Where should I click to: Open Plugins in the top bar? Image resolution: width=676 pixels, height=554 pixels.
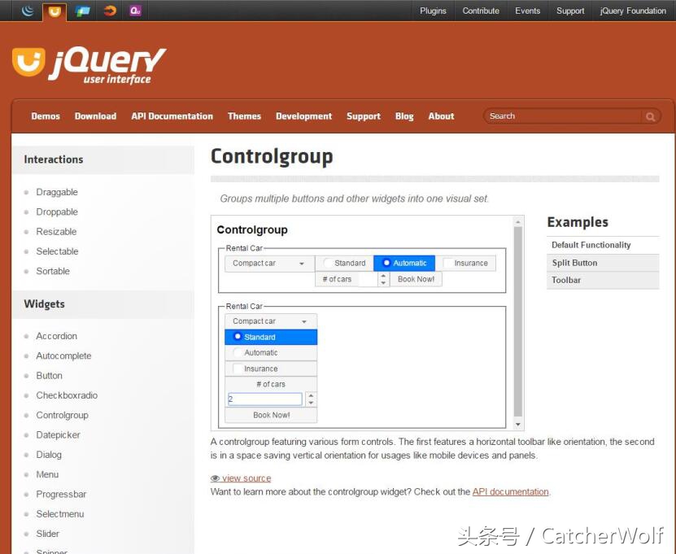point(433,11)
